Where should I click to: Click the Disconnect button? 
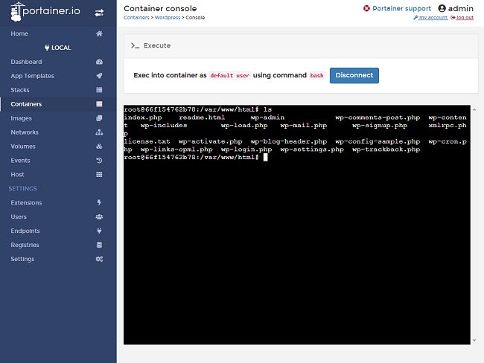click(354, 75)
